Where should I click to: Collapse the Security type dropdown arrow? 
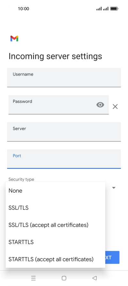click(114, 188)
